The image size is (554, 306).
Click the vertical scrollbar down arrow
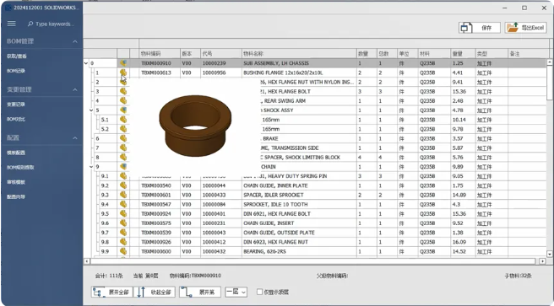550,254
